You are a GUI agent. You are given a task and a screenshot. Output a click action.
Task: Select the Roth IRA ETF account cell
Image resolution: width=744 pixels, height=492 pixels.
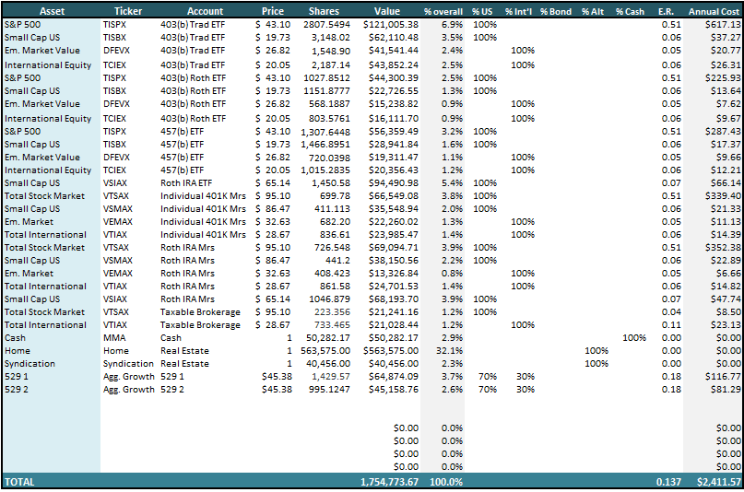[186, 182]
